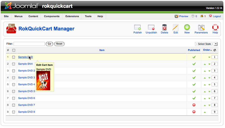Move Sample Shirt up with green arrow
Image resolution: width=225 pixels, height=128 pixels.
point(205,64)
